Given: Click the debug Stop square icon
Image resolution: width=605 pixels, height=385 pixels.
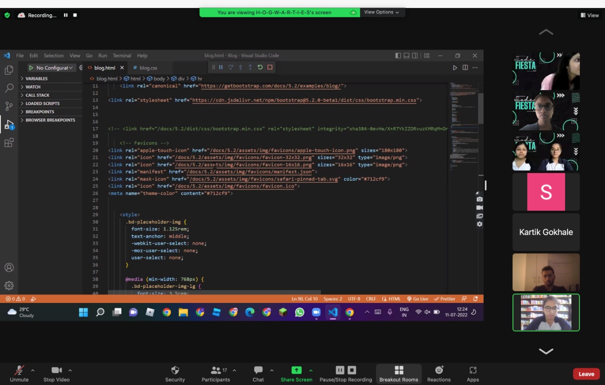Looking at the screenshot, I should pyautogui.click(x=270, y=67).
